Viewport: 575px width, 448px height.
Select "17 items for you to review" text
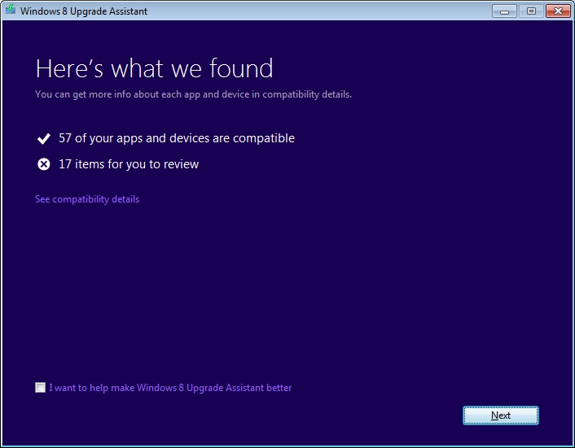tap(129, 164)
